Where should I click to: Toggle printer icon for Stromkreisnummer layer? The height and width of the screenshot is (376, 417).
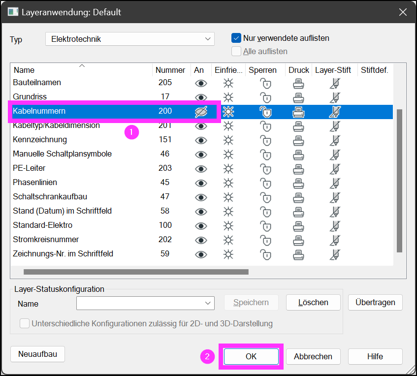298,240
